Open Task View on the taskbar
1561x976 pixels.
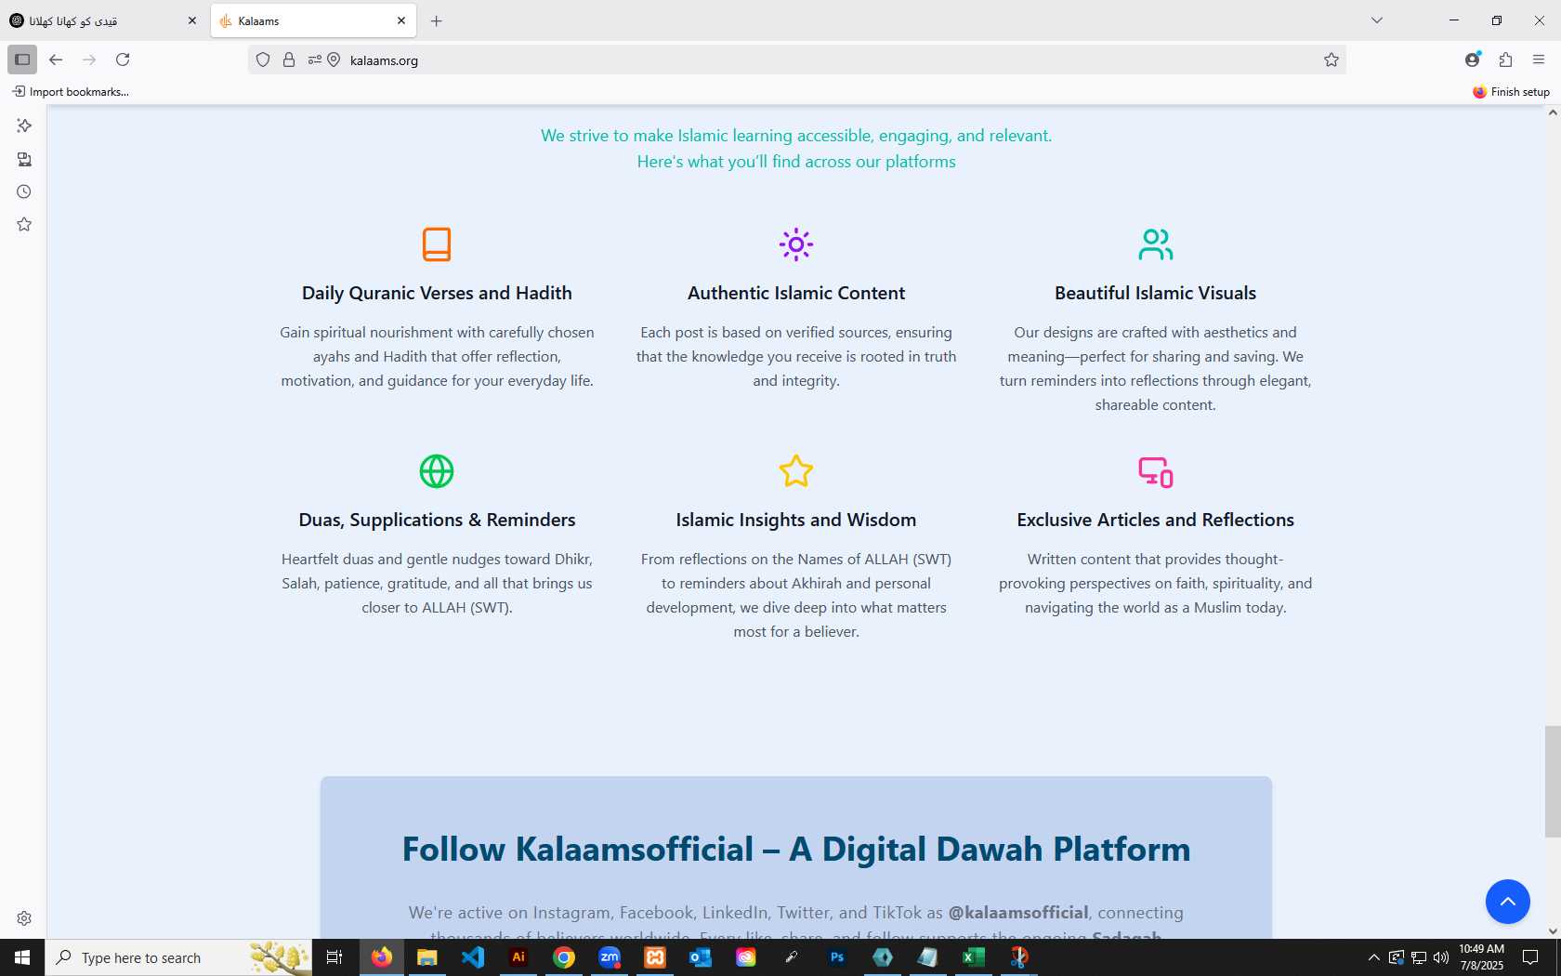(x=334, y=957)
